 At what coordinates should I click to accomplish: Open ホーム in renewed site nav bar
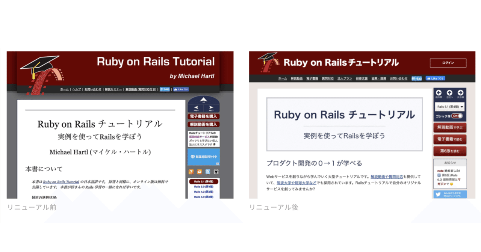click(x=283, y=78)
